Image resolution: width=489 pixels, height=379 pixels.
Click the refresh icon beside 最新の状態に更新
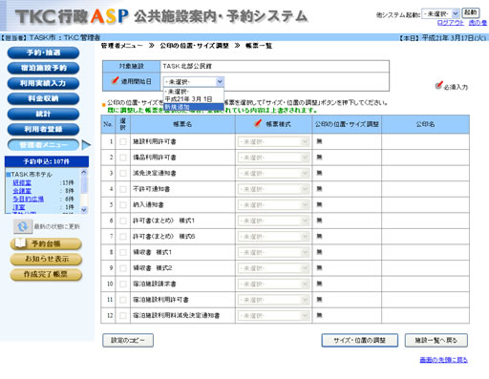(x=22, y=226)
